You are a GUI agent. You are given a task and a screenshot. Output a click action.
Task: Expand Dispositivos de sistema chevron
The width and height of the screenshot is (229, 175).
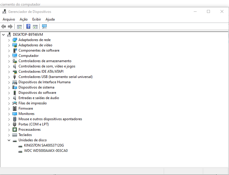click(x=9, y=87)
